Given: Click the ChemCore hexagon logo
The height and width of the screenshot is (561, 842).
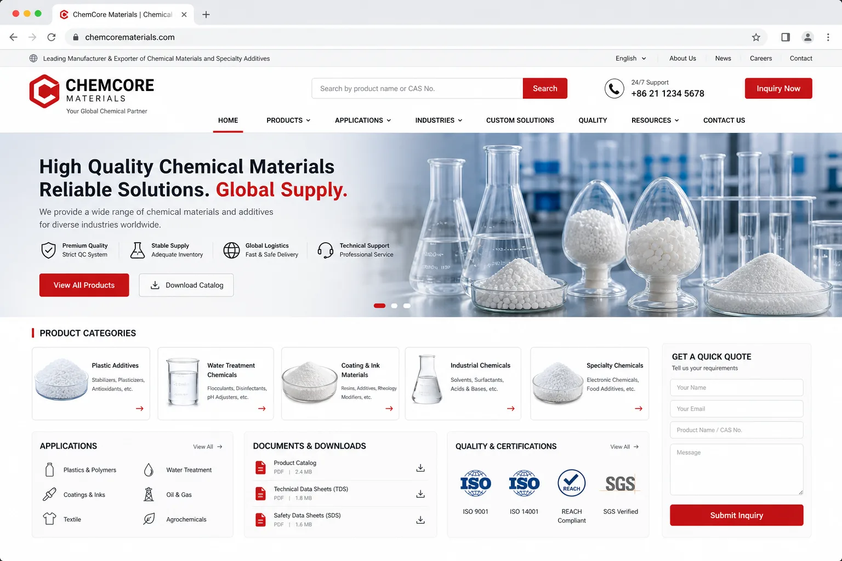Looking at the screenshot, I should [44, 91].
